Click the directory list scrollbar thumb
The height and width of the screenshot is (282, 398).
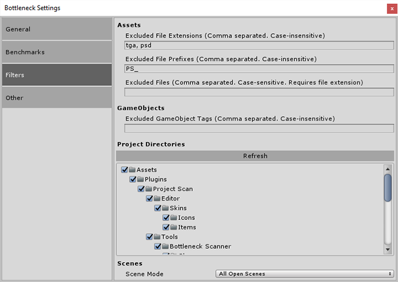pyautogui.click(x=388, y=187)
